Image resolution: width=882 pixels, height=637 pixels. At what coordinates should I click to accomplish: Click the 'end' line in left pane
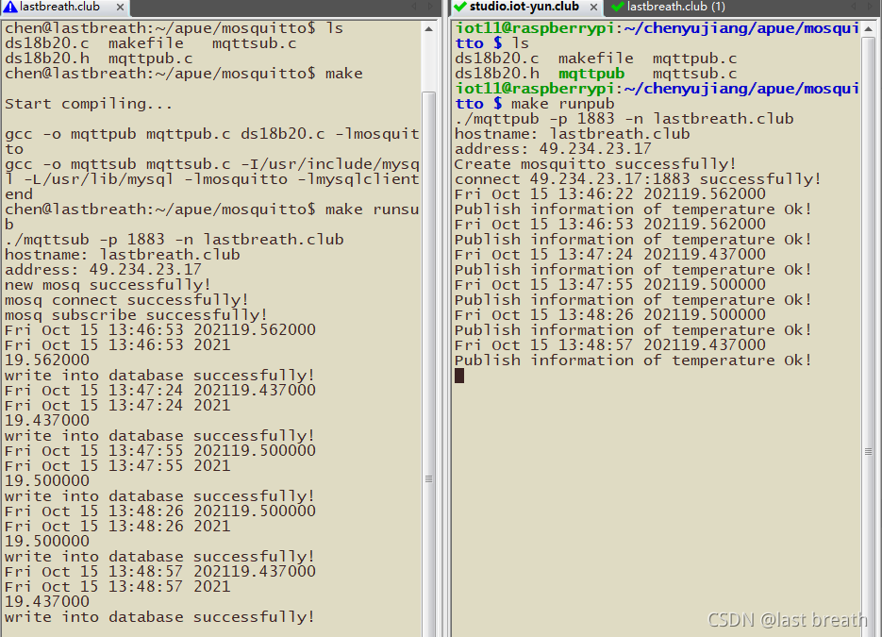19,194
